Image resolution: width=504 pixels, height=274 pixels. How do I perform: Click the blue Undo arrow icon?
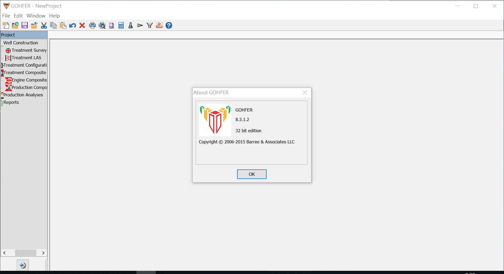tap(72, 25)
